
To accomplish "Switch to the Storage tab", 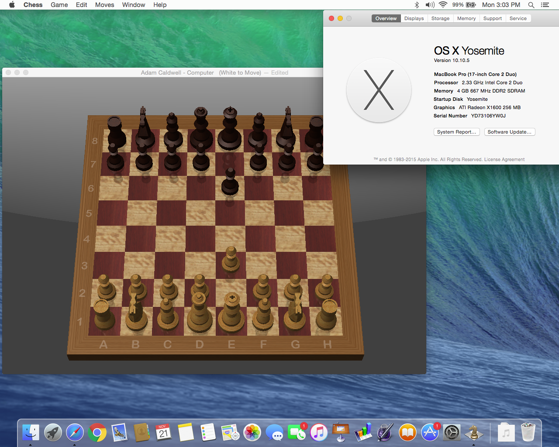I will pyautogui.click(x=440, y=18).
